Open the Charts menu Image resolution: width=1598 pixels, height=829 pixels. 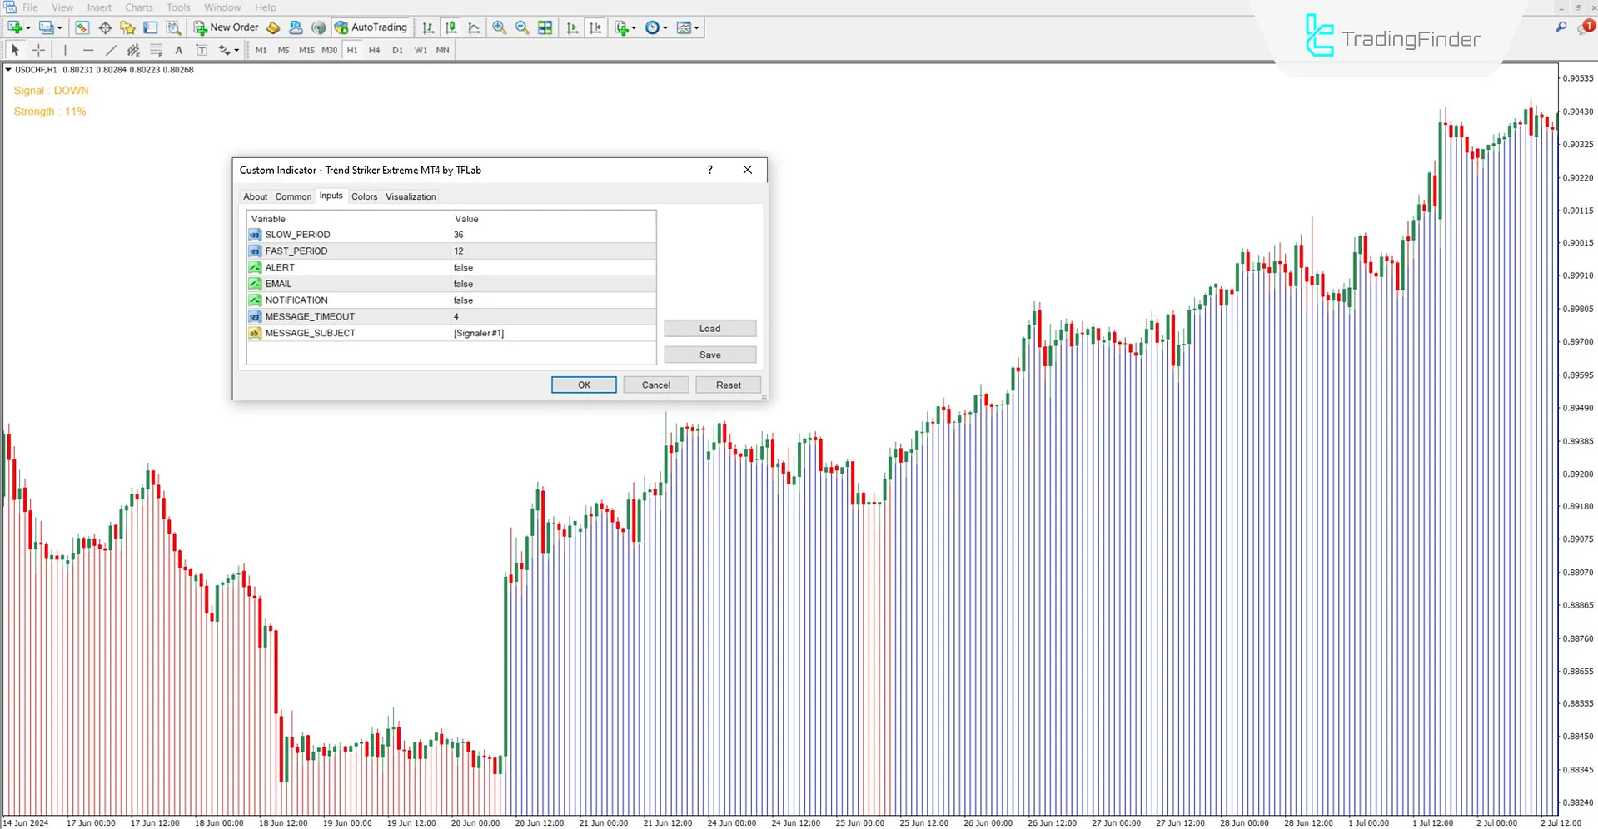tap(138, 7)
